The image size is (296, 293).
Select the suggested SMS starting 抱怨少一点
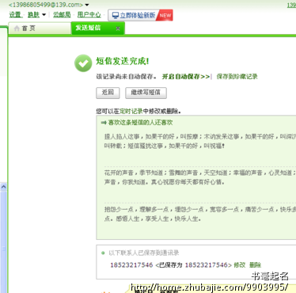pos(199,214)
